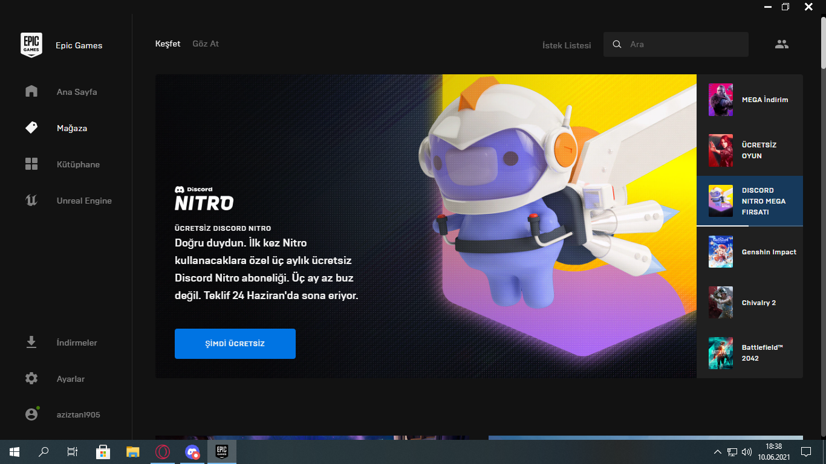Screen dimensions: 826x464
Task: Switch to the Keşfet tab
Action: coord(167,43)
